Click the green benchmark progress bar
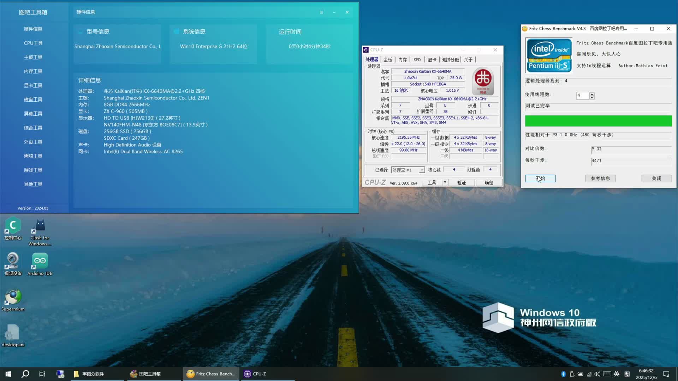The height and width of the screenshot is (381, 678). pyautogui.click(x=598, y=121)
